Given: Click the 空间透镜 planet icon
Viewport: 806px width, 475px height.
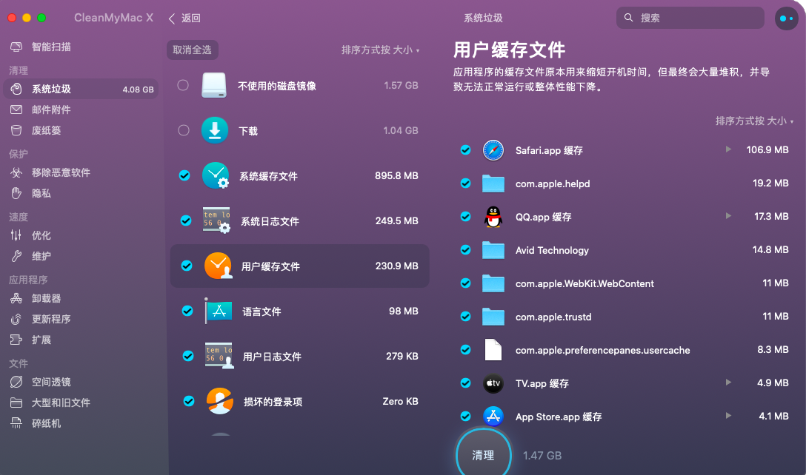Looking at the screenshot, I should (x=16, y=382).
